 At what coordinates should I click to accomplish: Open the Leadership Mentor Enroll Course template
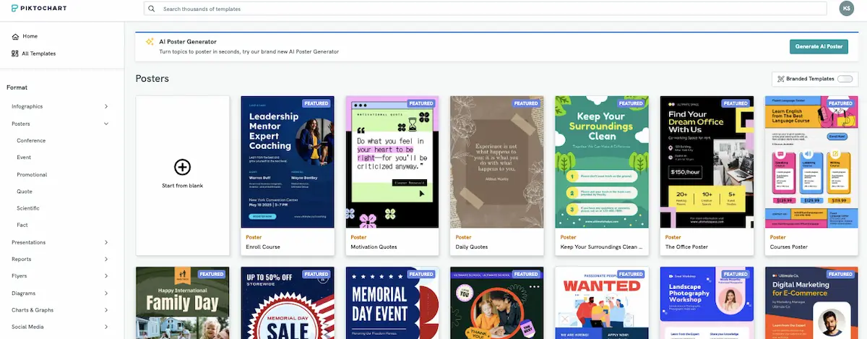[x=287, y=163]
